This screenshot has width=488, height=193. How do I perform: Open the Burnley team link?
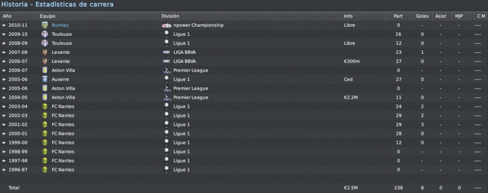(60, 25)
